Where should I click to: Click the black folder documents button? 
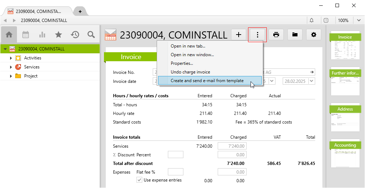[295, 35]
